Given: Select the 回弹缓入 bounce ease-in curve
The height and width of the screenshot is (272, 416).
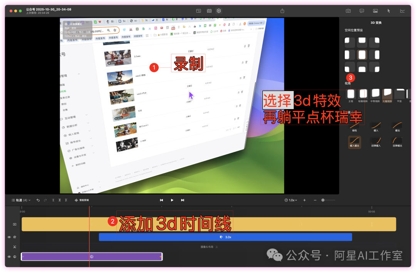Looking at the screenshot, I should tap(376, 142).
